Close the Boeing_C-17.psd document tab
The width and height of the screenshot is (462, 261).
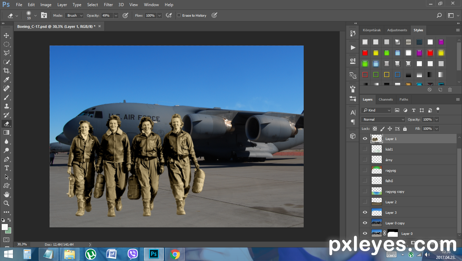100,26
